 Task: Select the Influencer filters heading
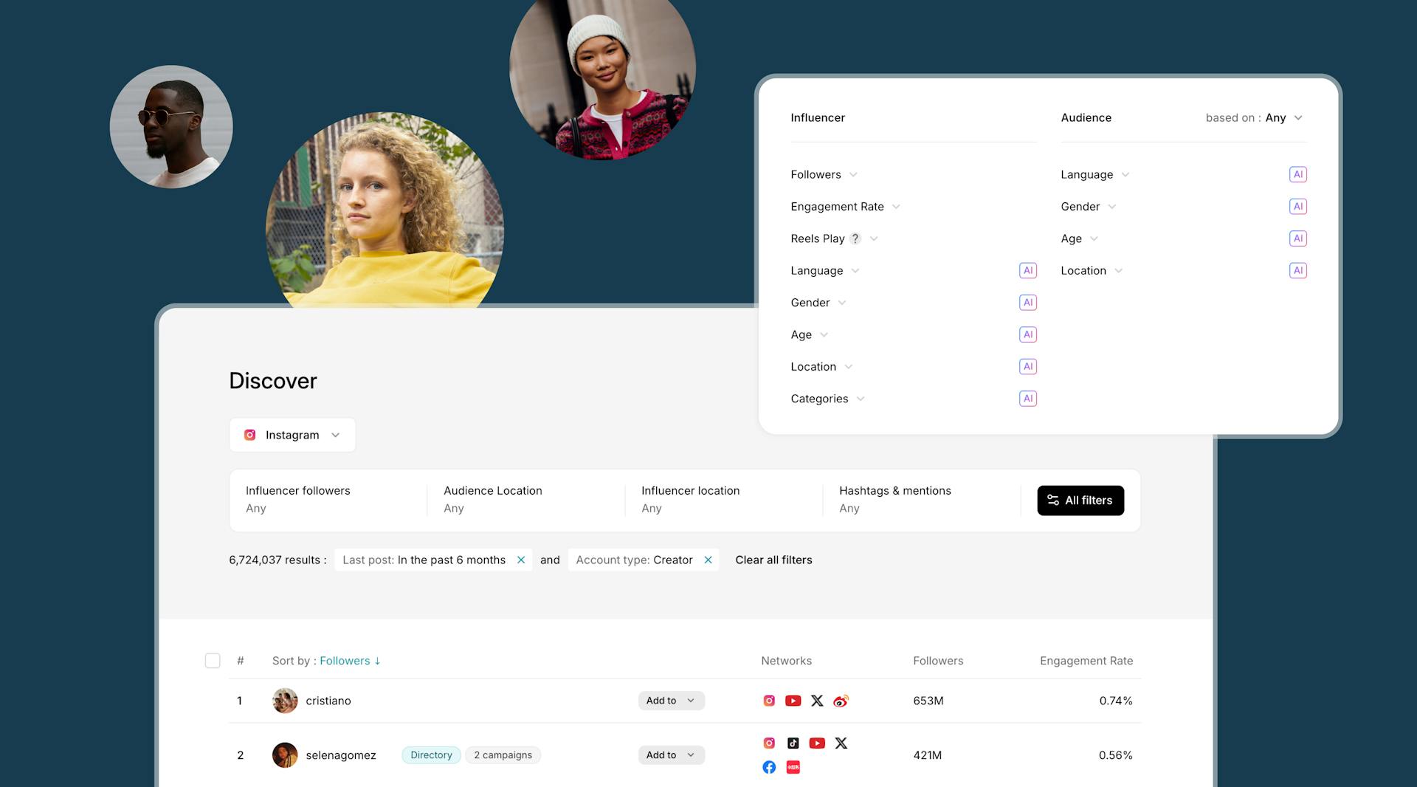[x=818, y=117]
